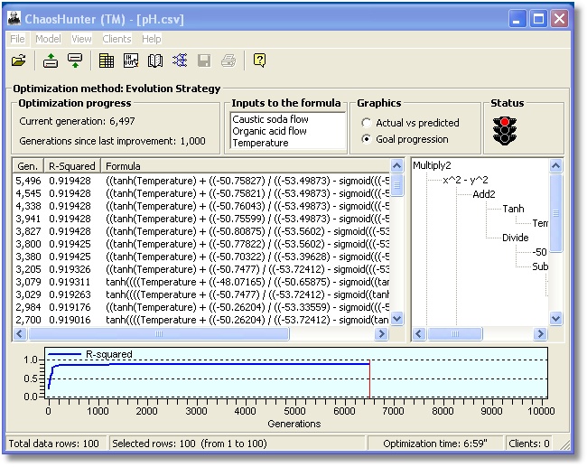Select the generation 3,800 formula row

(201, 244)
